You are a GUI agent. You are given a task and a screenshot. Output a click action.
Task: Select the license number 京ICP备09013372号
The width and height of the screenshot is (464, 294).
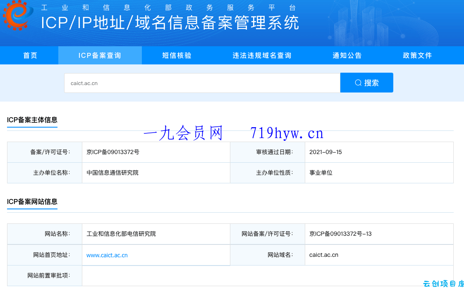pos(113,152)
